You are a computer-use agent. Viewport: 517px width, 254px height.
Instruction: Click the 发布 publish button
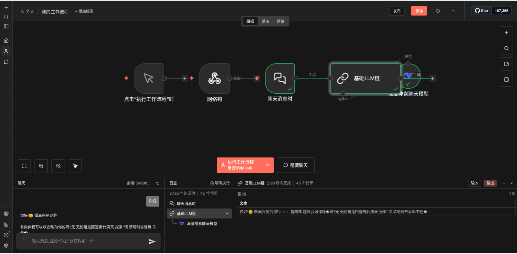pyautogui.click(x=397, y=11)
